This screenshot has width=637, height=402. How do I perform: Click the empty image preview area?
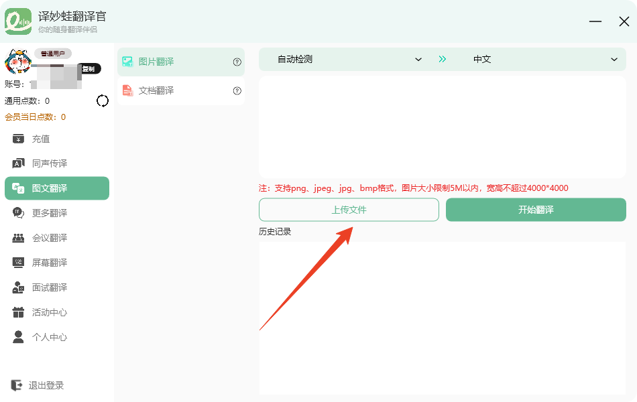443,127
